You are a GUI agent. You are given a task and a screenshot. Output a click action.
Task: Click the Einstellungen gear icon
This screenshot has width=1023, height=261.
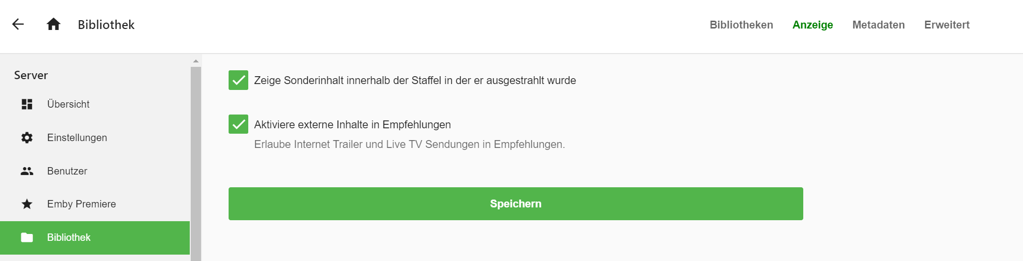point(27,138)
